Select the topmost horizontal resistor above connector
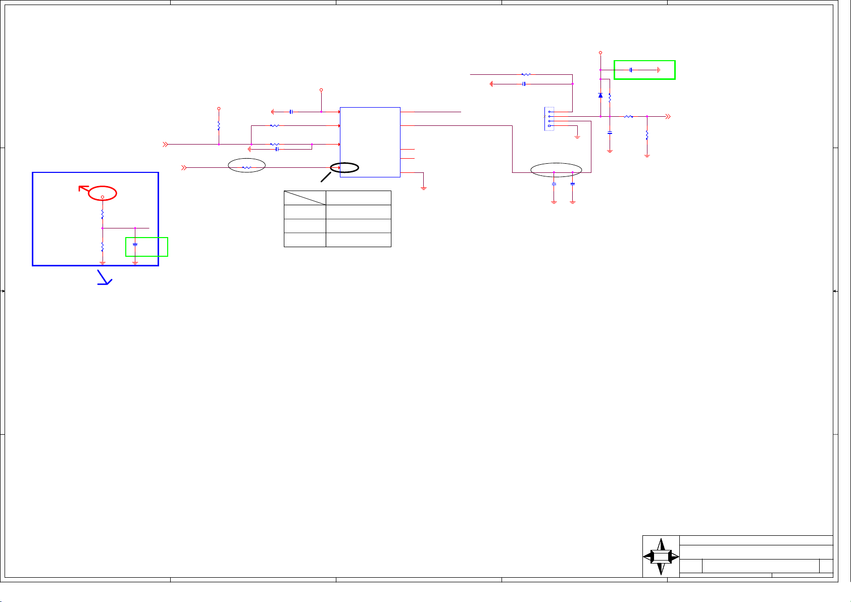Viewport: 851px width, 602px height. pyautogui.click(x=526, y=74)
